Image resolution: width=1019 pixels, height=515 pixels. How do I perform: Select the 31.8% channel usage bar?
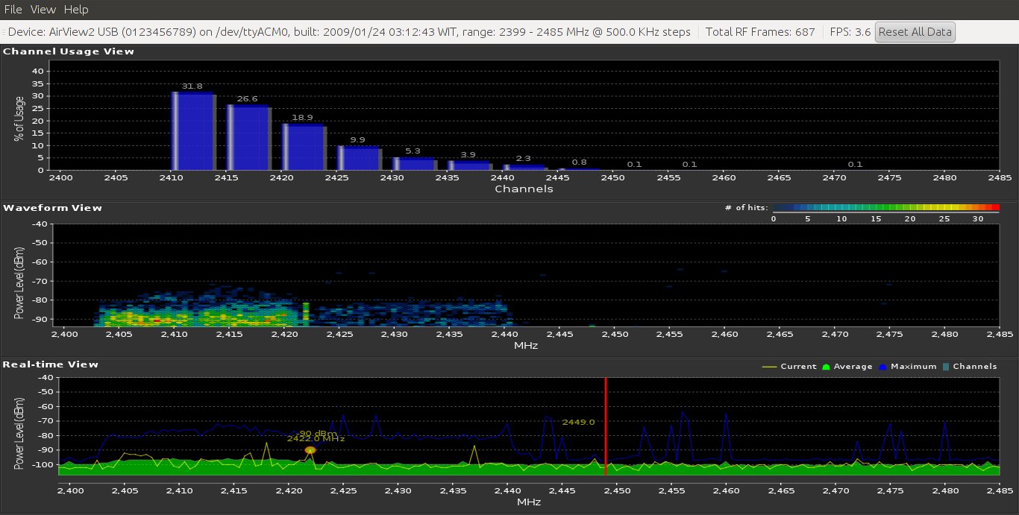pos(193,131)
